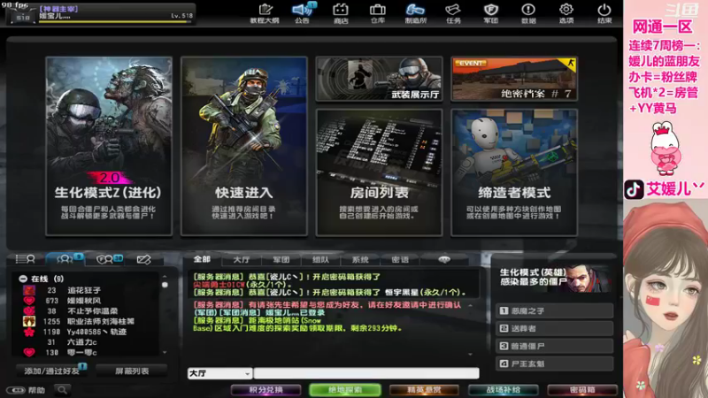Click the 精英悬赏 button
This screenshot has width=708, height=398.
tap(424, 390)
